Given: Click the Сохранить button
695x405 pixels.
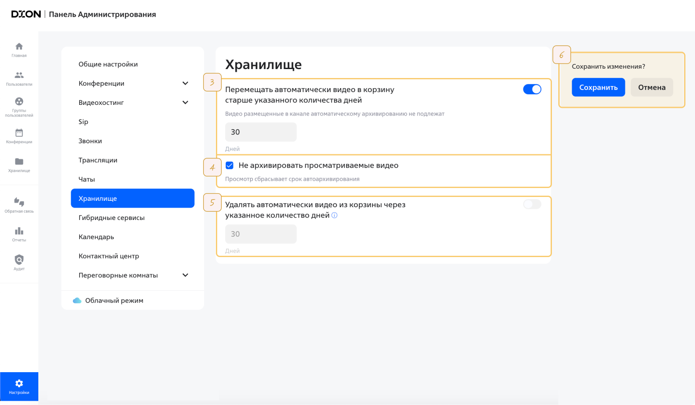Looking at the screenshot, I should [598, 87].
